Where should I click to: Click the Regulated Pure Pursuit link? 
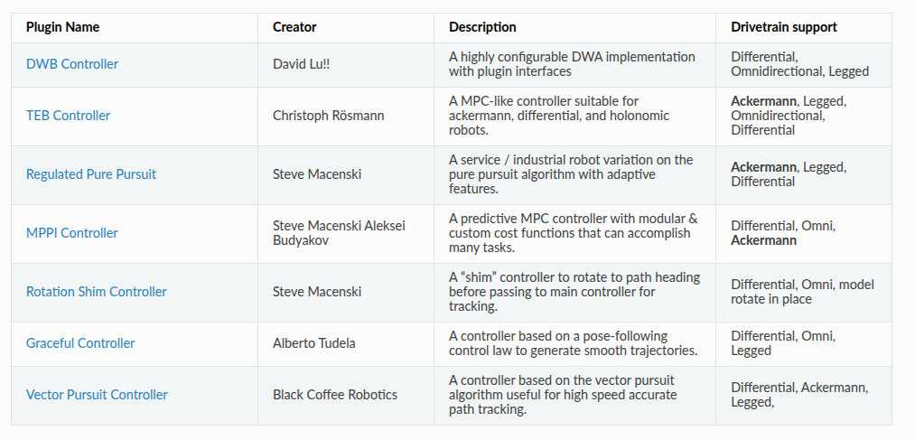(x=91, y=174)
